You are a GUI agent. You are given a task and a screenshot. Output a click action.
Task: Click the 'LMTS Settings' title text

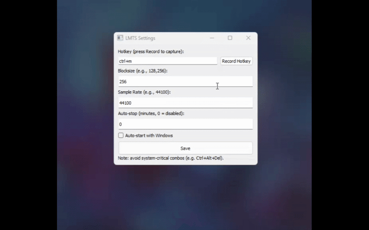(140, 38)
